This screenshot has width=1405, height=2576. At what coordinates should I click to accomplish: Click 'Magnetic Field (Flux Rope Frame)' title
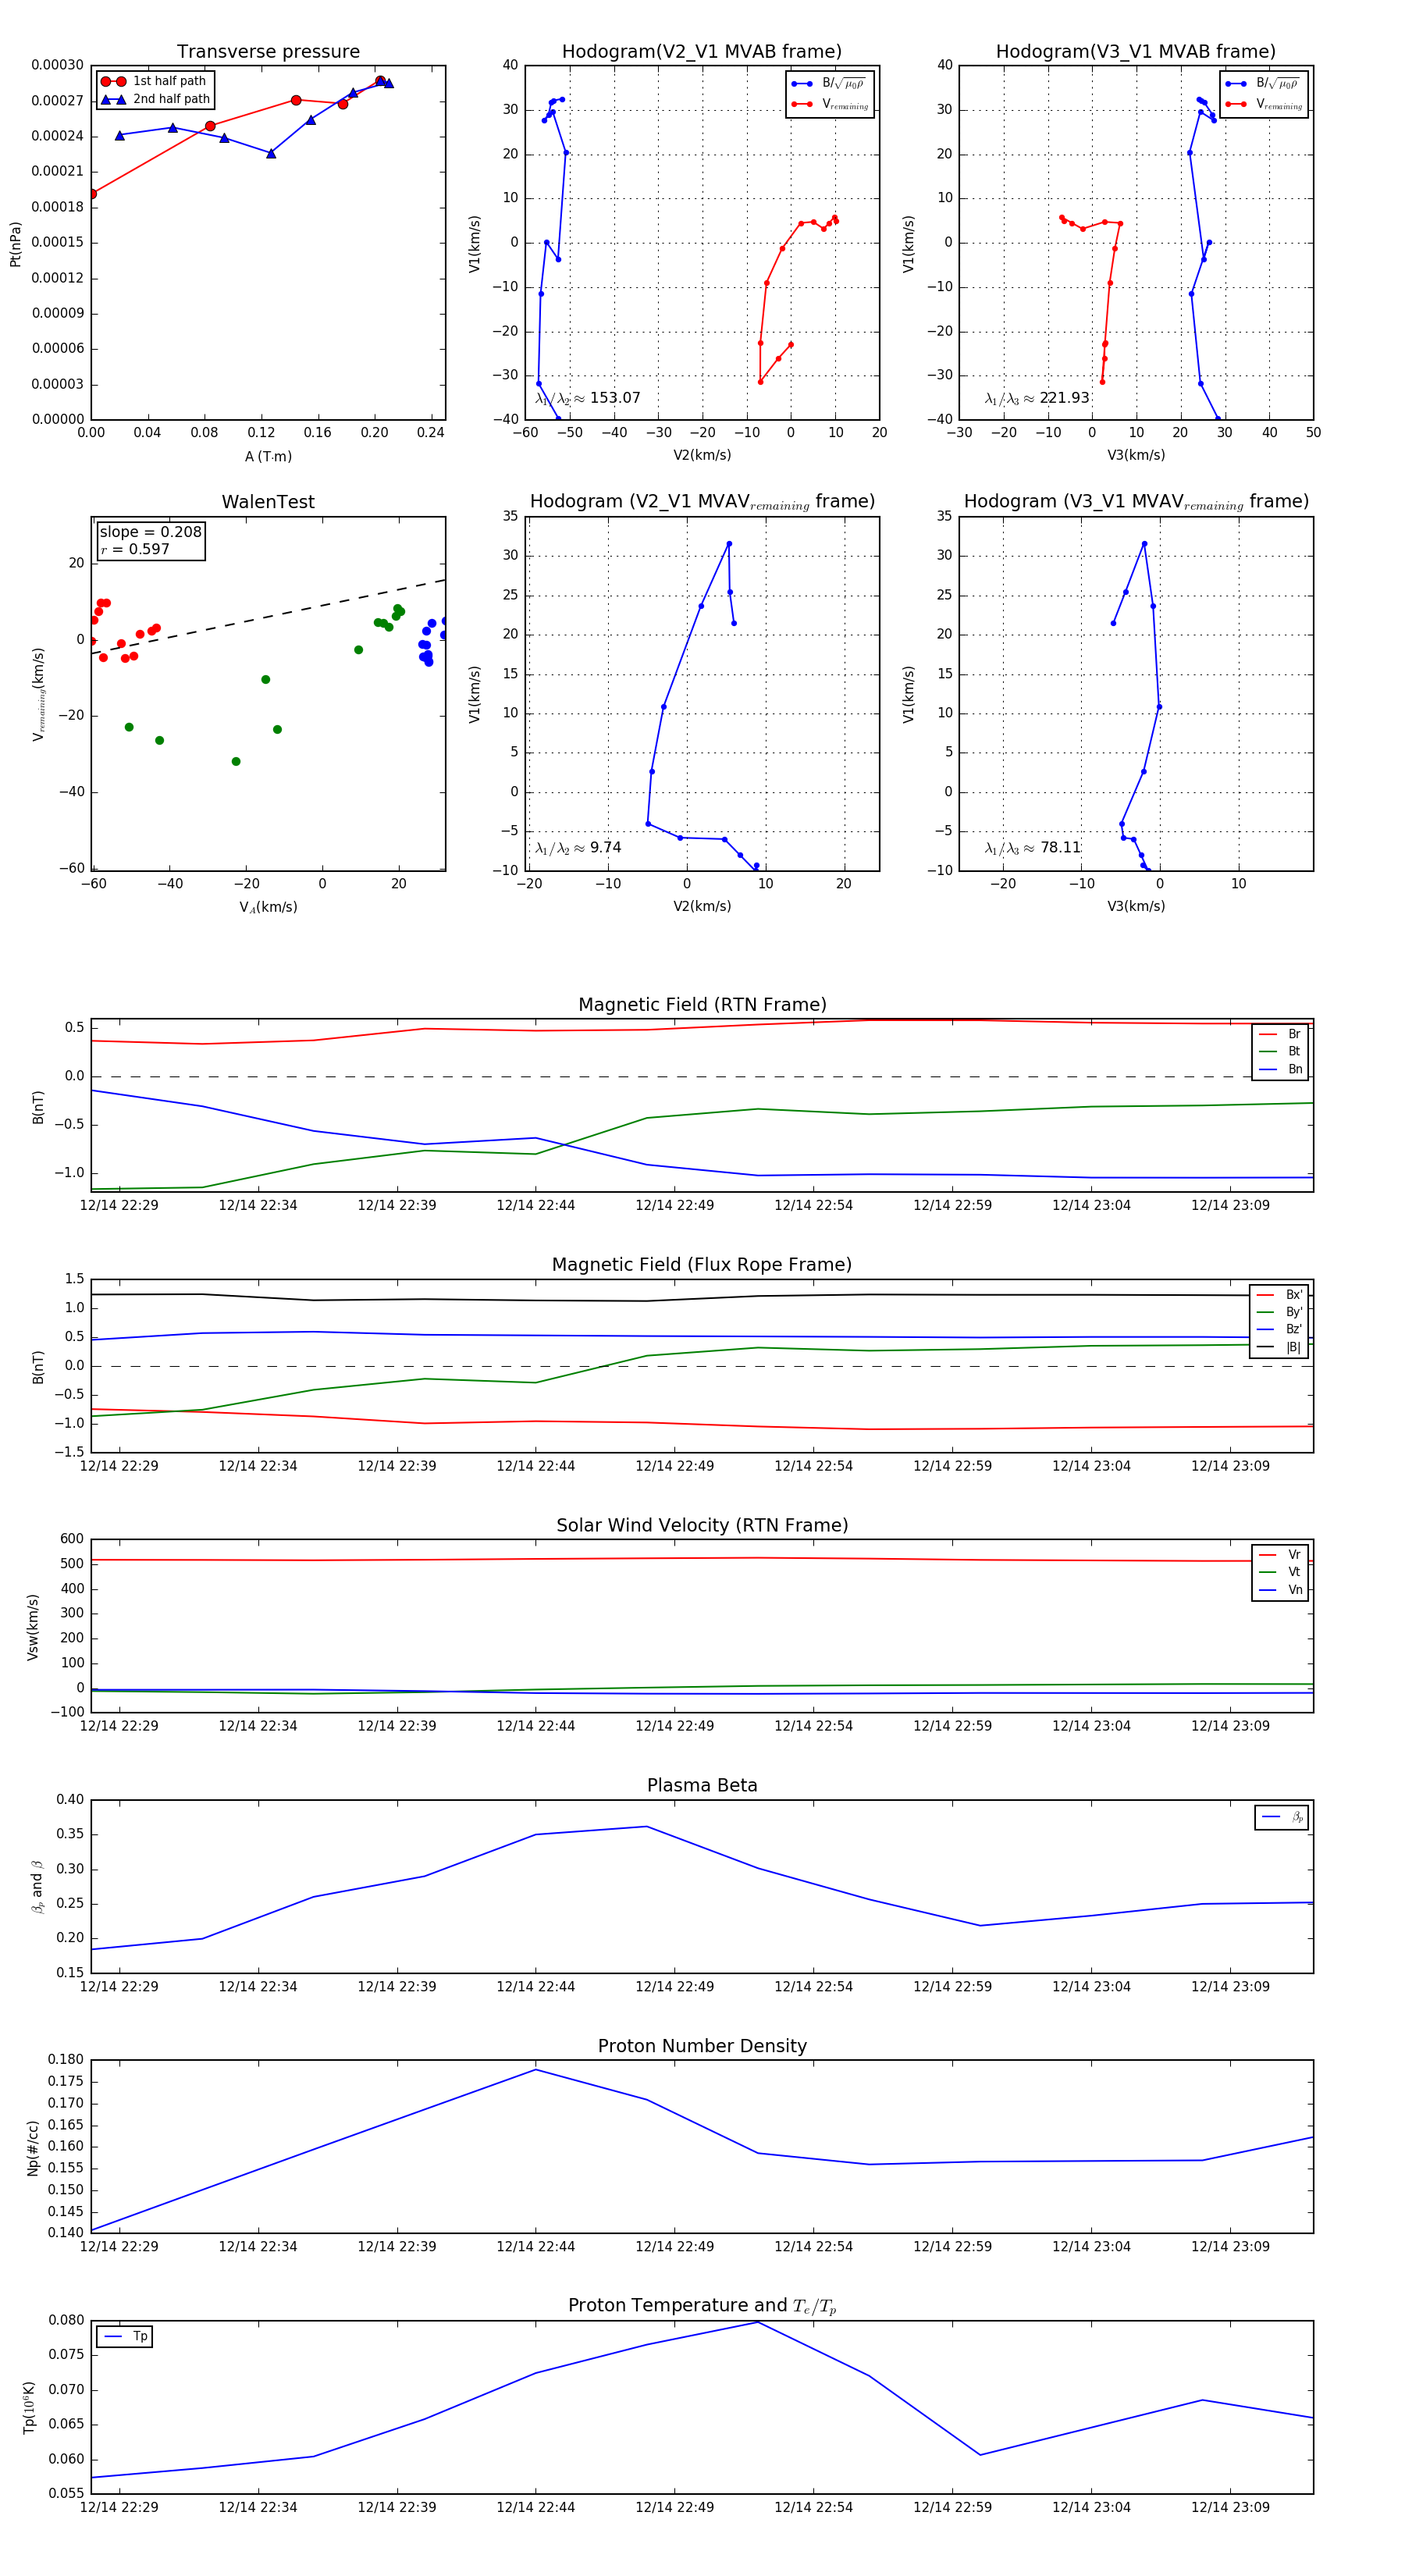point(702,1265)
